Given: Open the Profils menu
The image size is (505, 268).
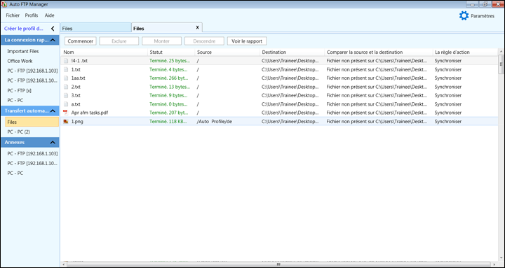Looking at the screenshot, I should coord(32,15).
